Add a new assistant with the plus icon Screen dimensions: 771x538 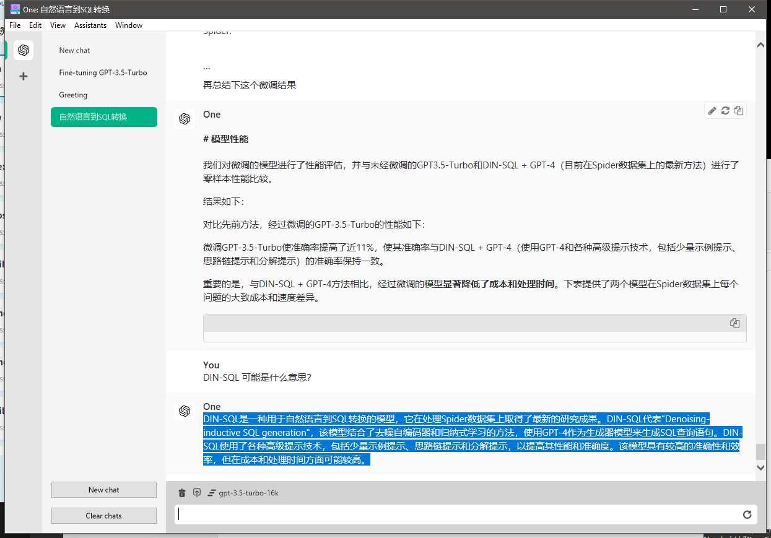point(24,76)
